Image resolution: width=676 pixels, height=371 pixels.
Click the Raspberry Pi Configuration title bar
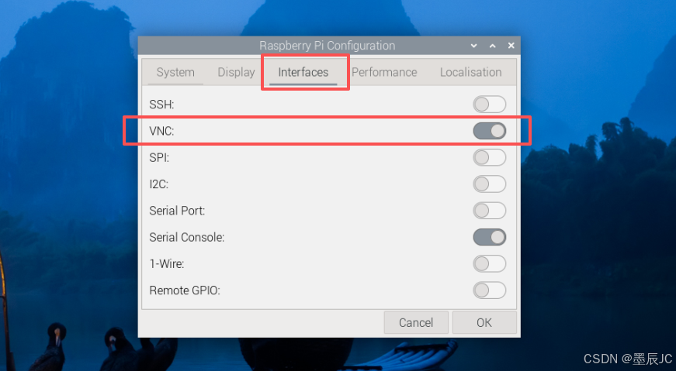pos(328,46)
